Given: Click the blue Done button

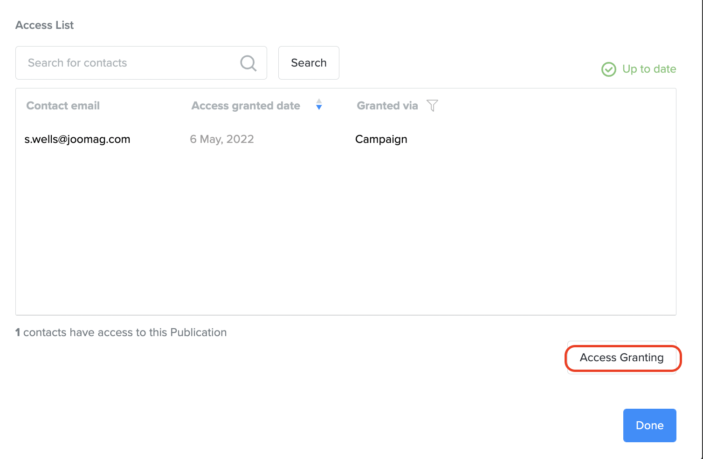Looking at the screenshot, I should 649,425.
